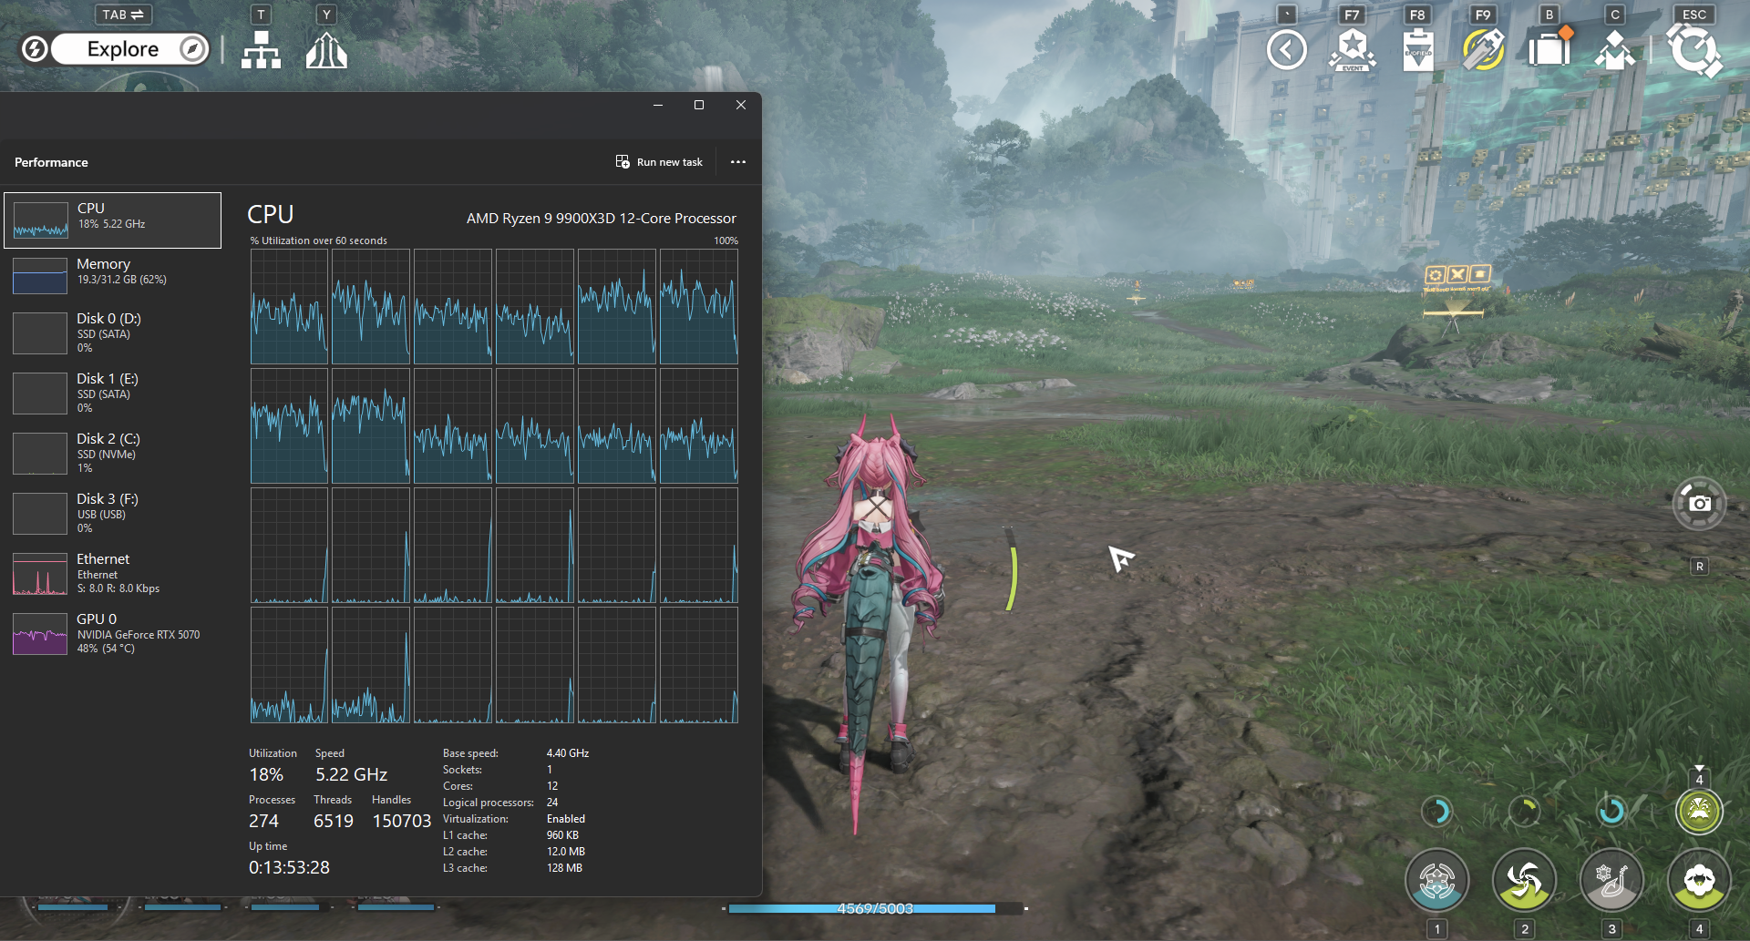This screenshot has width=1750, height=941.
Task: Click the L3 cache value 128 MB
Action: tap(564, 868)
